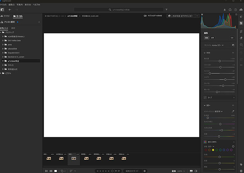Toggle visibility of Color panel edits
This screenshot has width=244, height=173.
(x=233, y=105)
